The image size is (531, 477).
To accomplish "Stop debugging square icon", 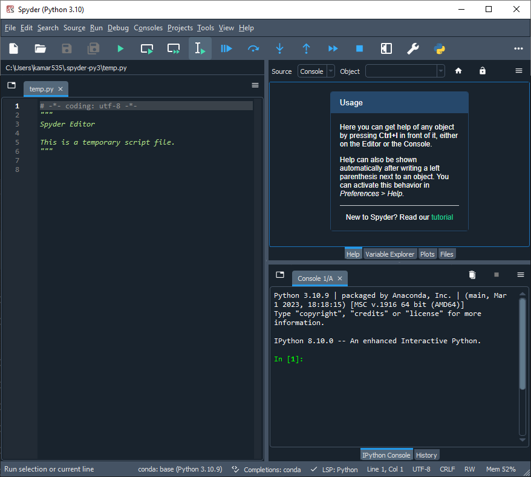I will pos(360,48).
